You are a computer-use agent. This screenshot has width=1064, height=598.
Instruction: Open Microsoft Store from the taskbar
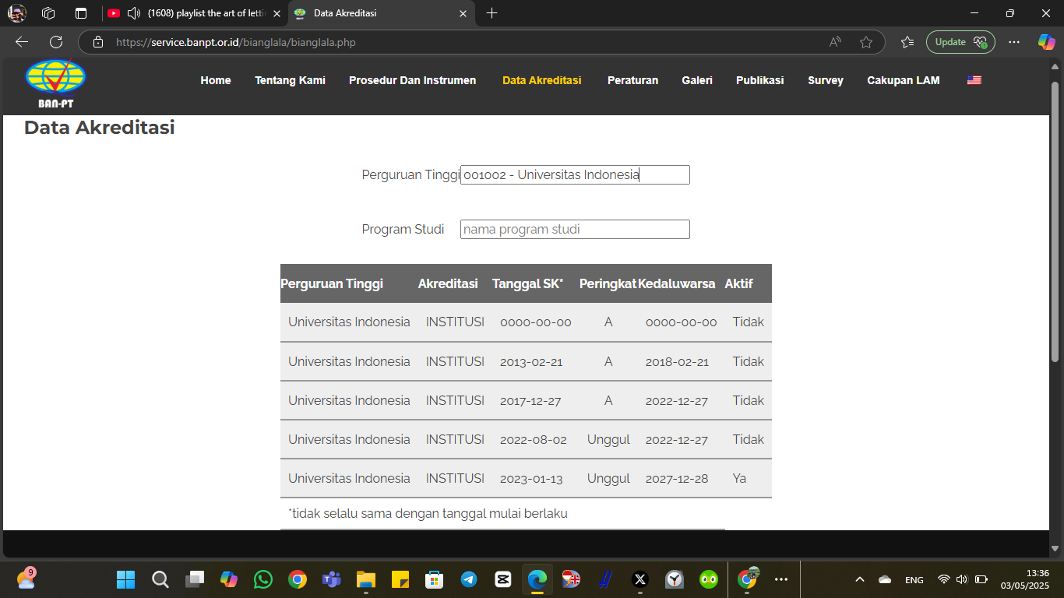coord(434,579)
